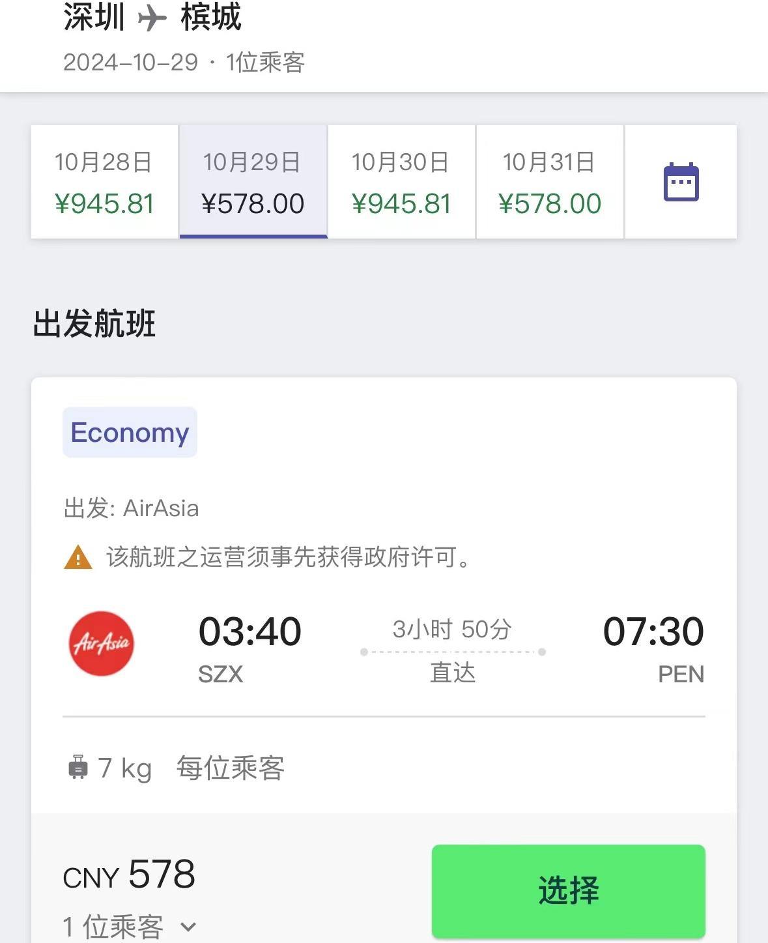Tap the 该航班之运营须事先获得政府许可 notice text
Screen dimensions: 768x943
coord(289,557)
